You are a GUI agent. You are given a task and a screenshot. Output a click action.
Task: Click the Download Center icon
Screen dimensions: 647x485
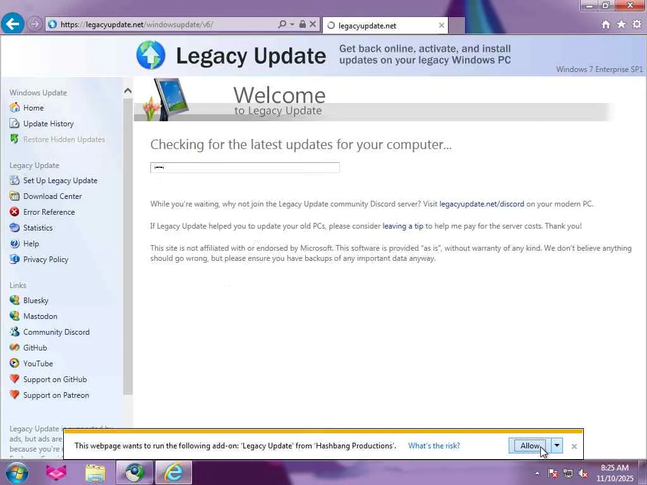coord(15,196)
